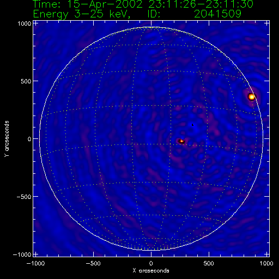The width and height of the screenshot is (279, 279).
Task: Click the 500 label on the X axis
Action: 209,263
